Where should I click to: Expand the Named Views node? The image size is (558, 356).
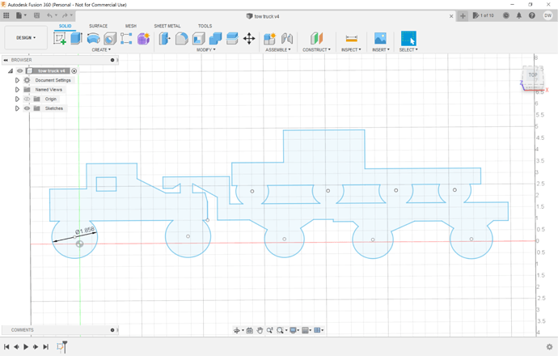click(17, 90)
